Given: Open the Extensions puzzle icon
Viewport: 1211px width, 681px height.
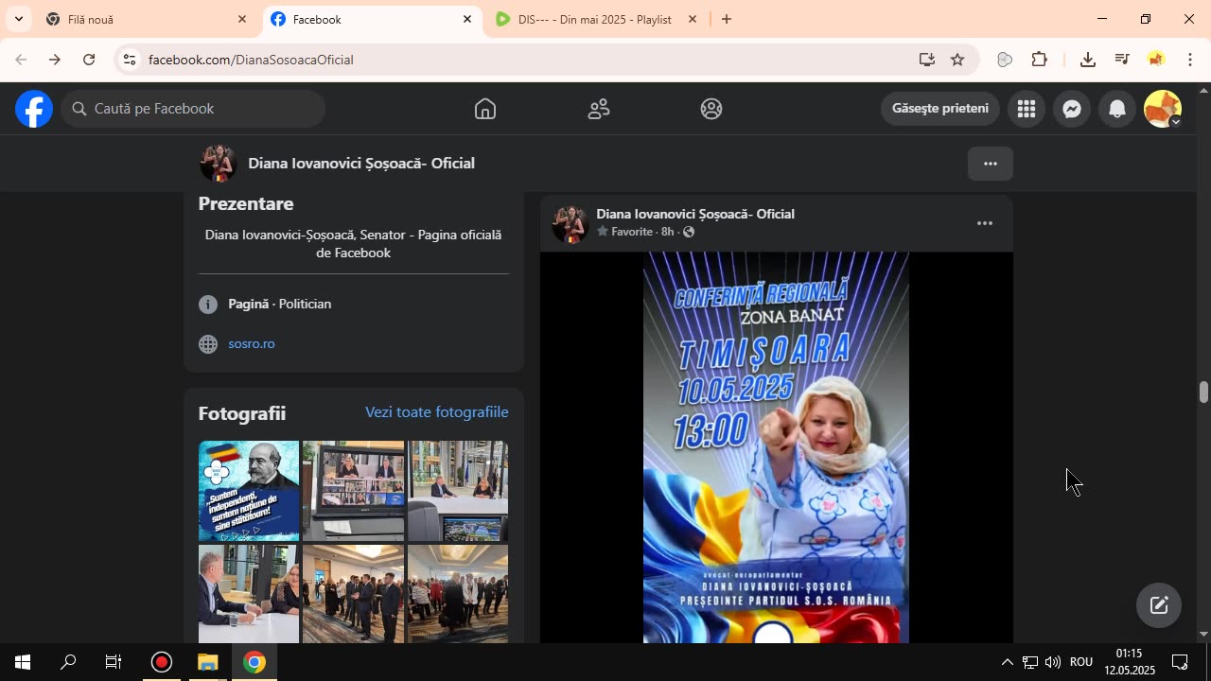Looking at the screenshot, I should click(x=1040, y=60).
